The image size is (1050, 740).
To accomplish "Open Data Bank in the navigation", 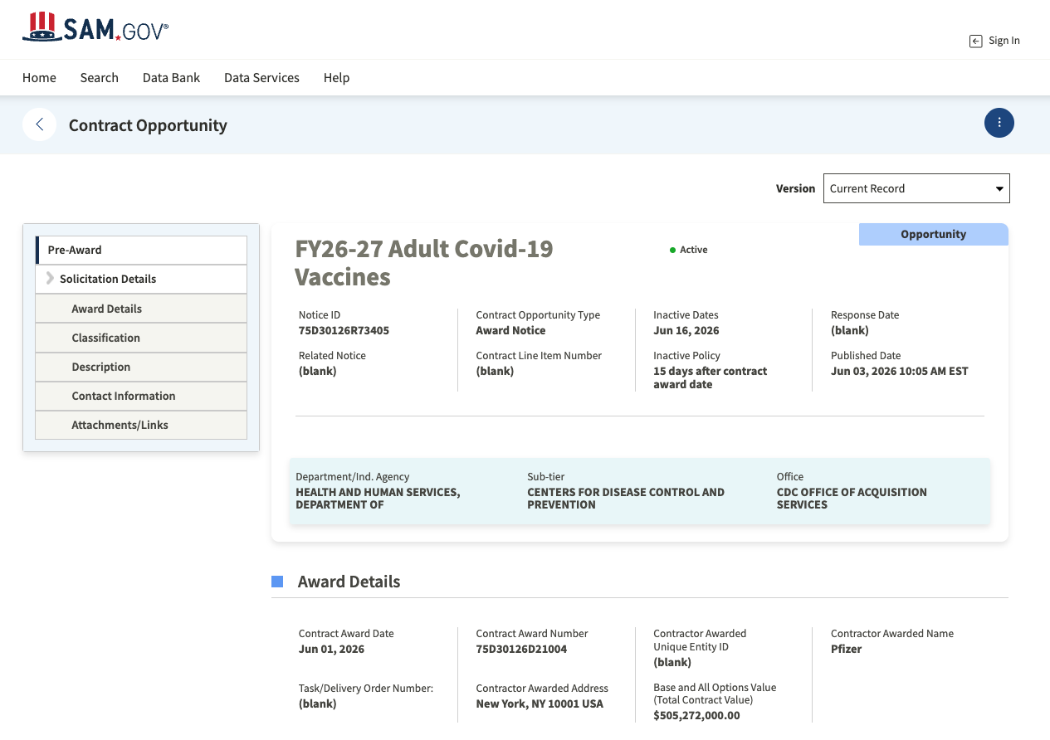I will [x=172, y=77].
